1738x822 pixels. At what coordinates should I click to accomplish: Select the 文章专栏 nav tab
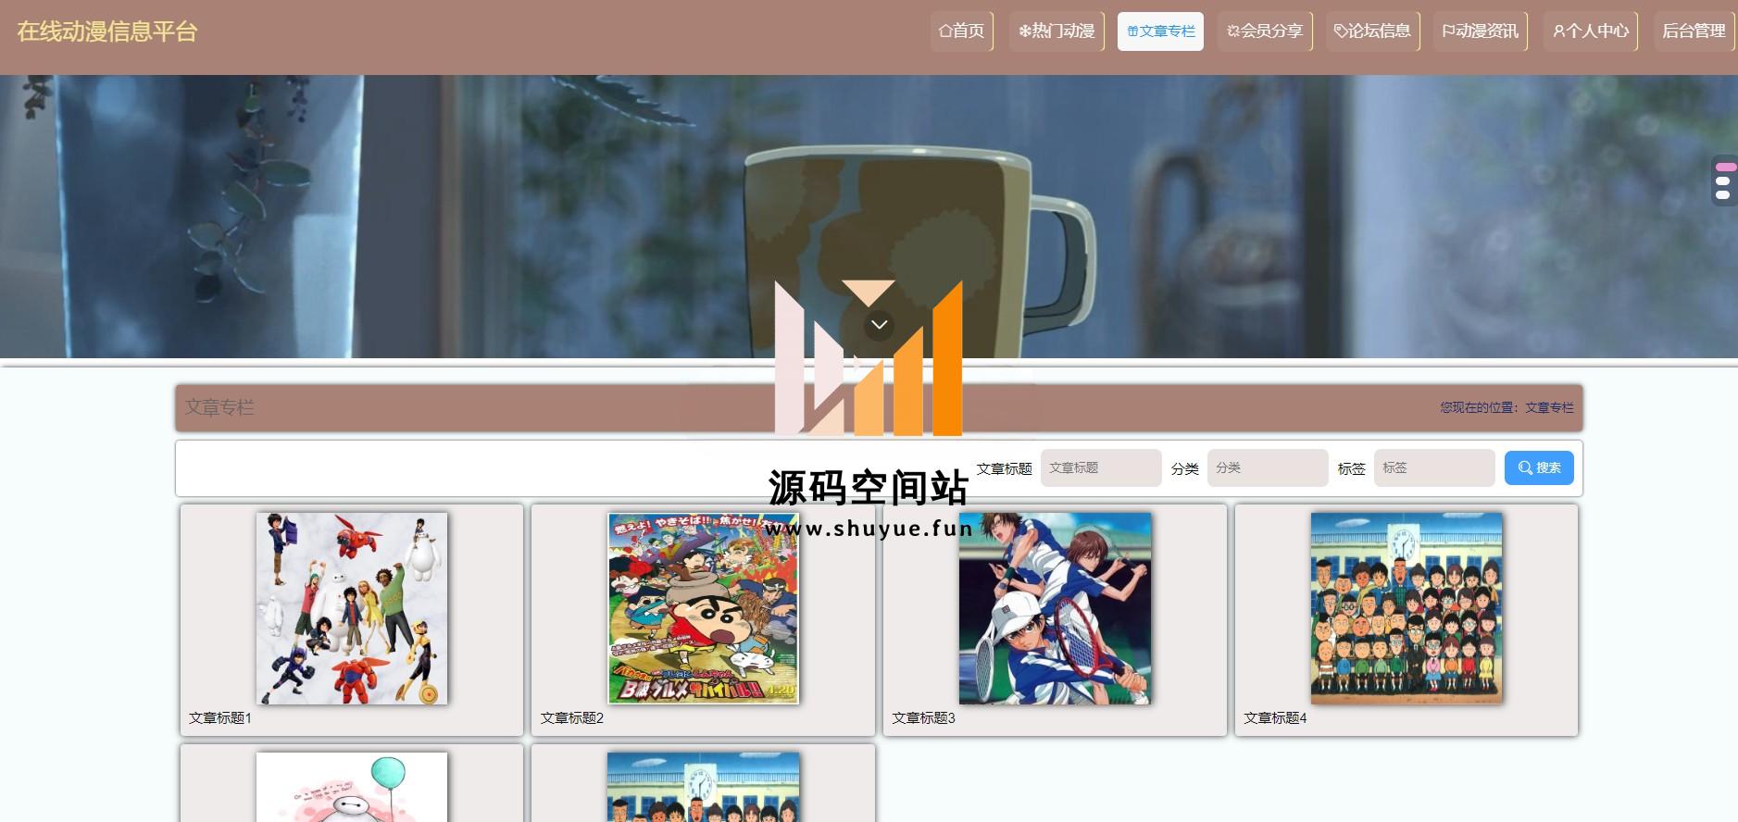coord(1160,31)
